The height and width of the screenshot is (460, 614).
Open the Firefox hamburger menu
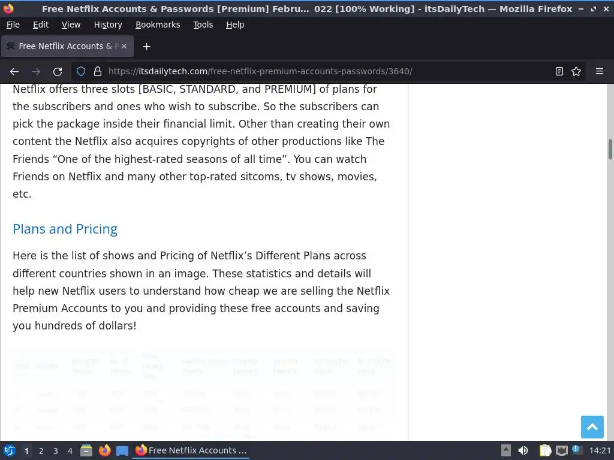600,72
